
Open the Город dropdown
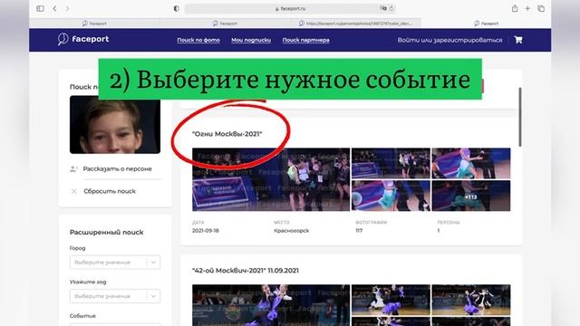[x=115, y=262]
